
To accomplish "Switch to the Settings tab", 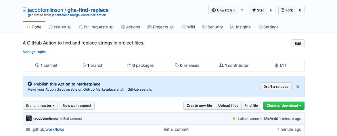I will [x=268, y=27].
